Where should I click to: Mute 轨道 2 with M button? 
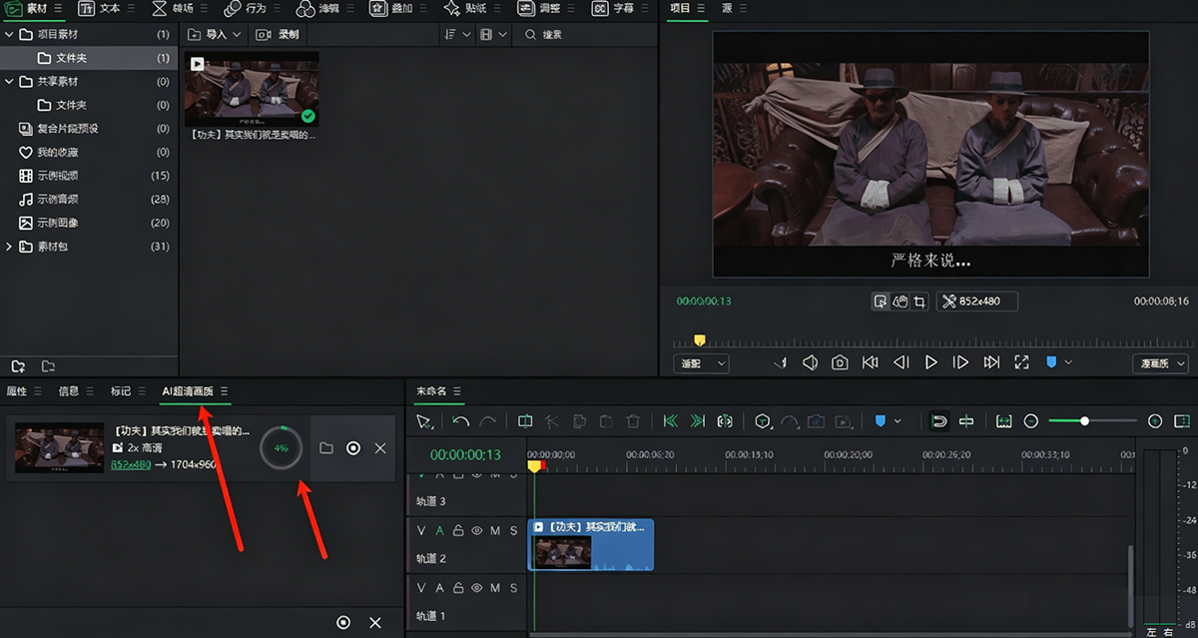[495, 530]
